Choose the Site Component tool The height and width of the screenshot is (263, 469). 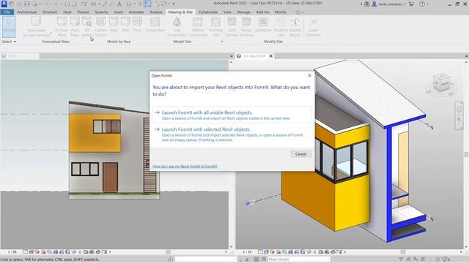tap(177, 27)
